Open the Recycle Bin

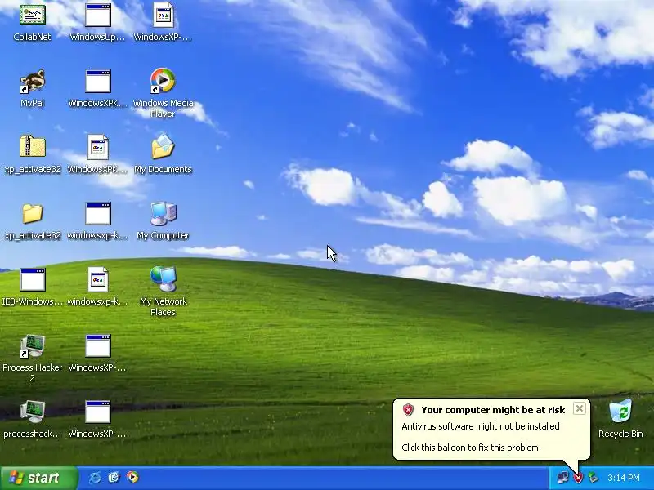(620, 412)
